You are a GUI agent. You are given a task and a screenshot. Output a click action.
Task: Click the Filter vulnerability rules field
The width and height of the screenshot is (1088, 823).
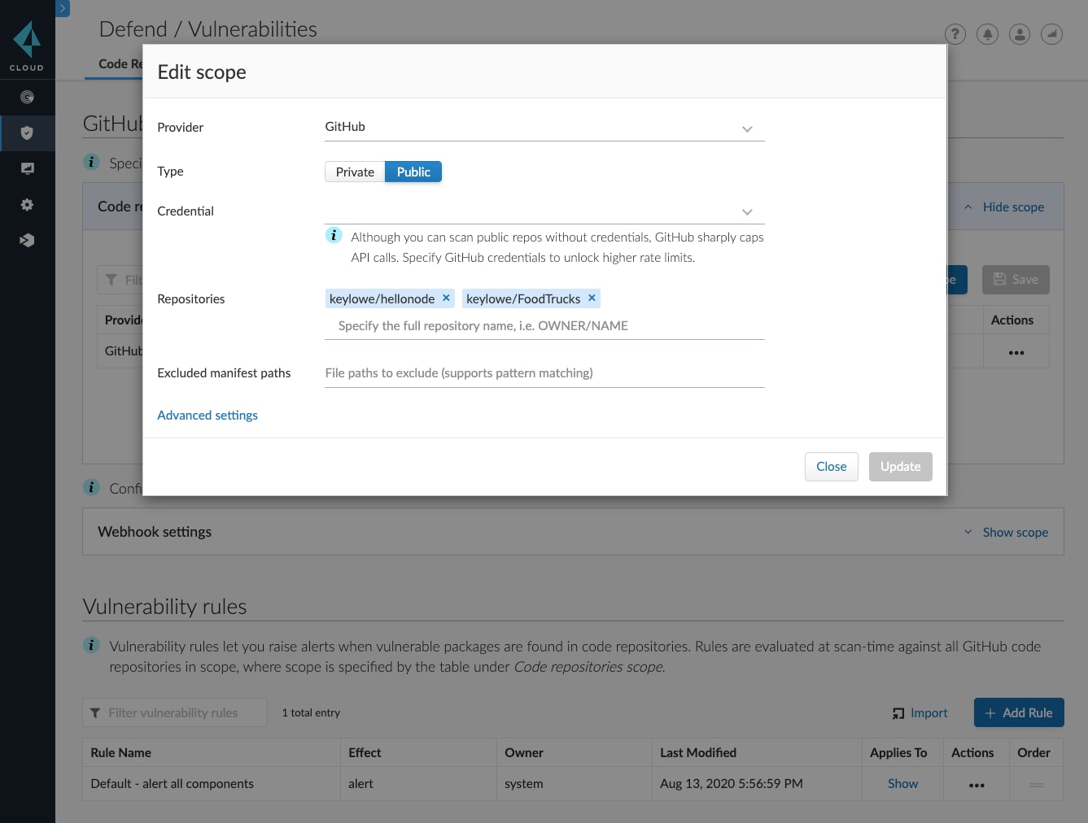(175, 713)
